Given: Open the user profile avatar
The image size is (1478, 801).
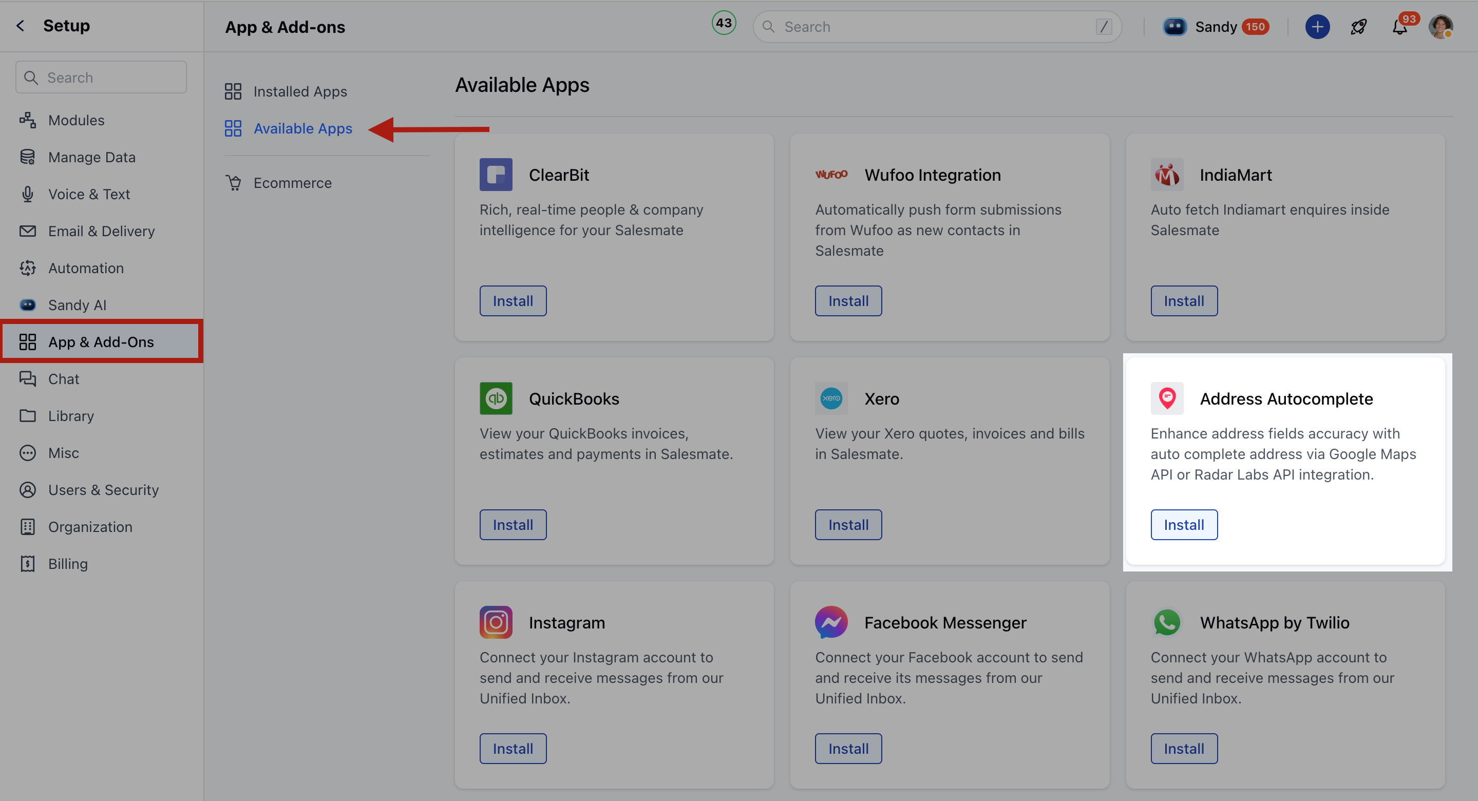Looking at the screenshot, I should click(x=1441, y=27).
